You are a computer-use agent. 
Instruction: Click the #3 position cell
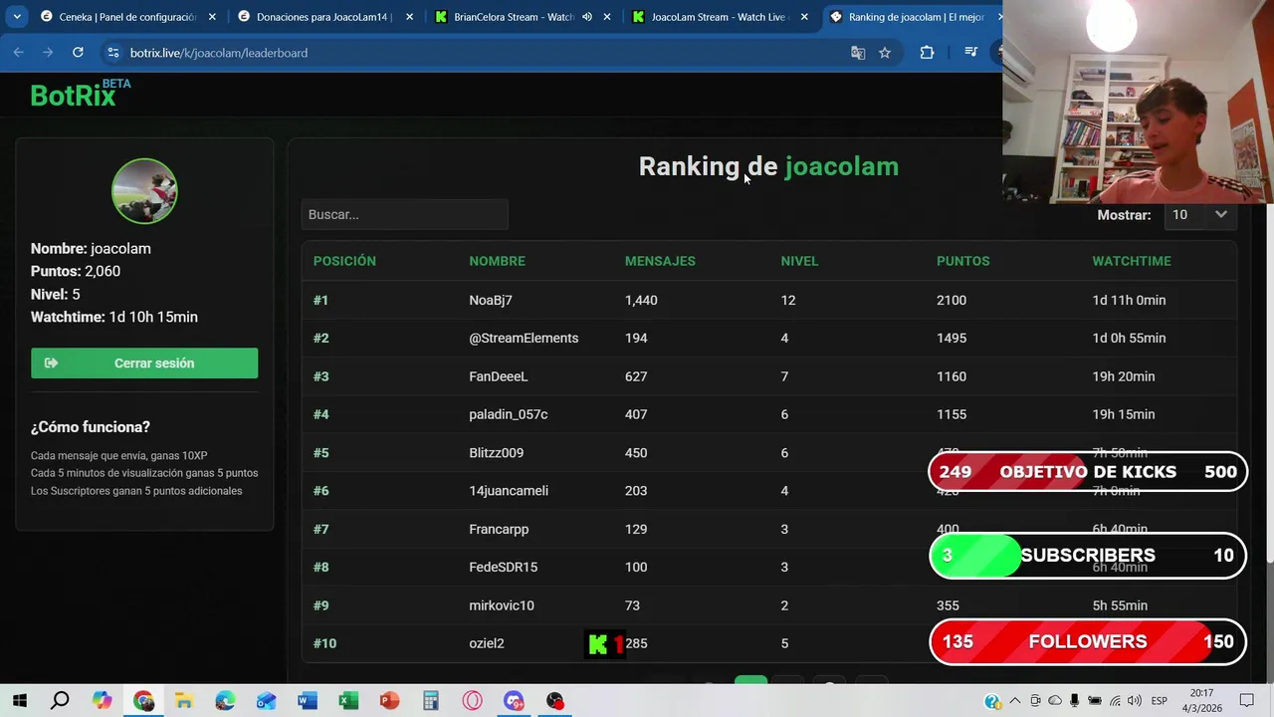320,376
